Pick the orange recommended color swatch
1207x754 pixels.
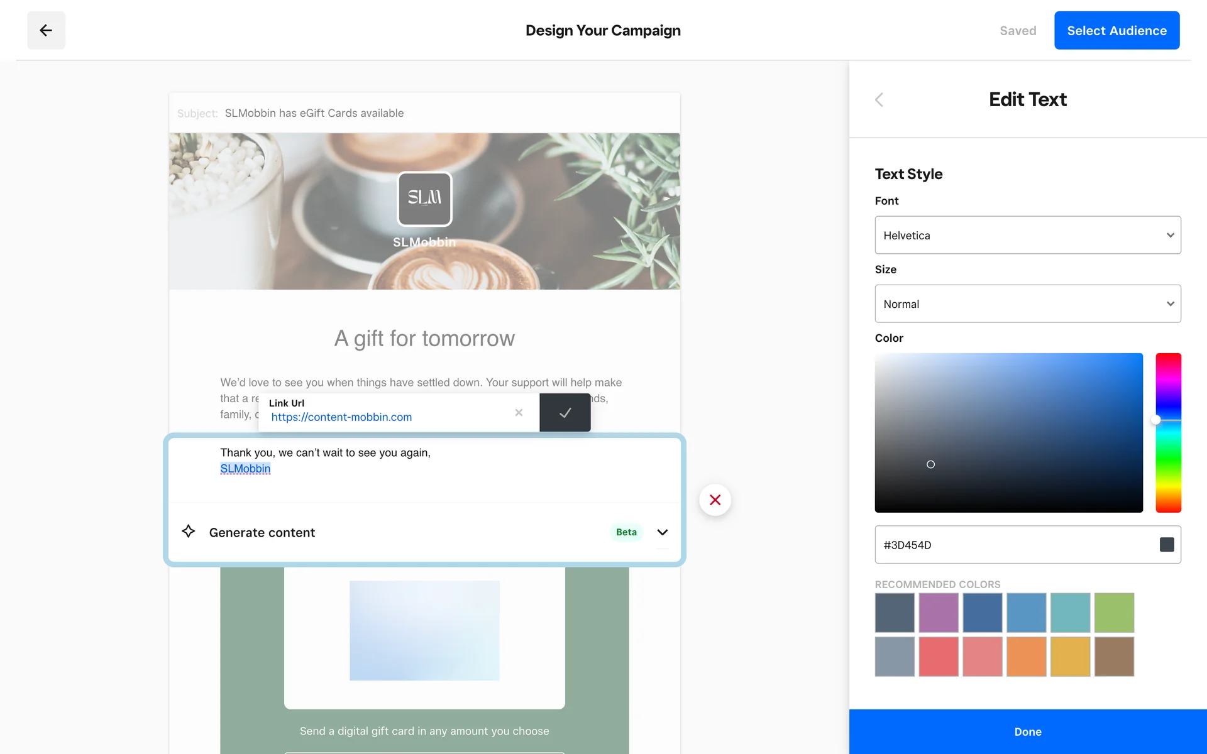[1026, 657]
